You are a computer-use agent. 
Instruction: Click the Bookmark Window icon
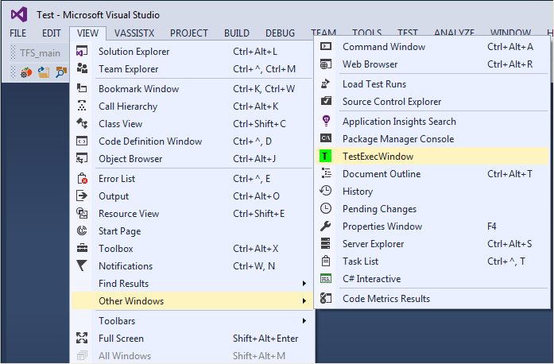click(x=82, y=88)
